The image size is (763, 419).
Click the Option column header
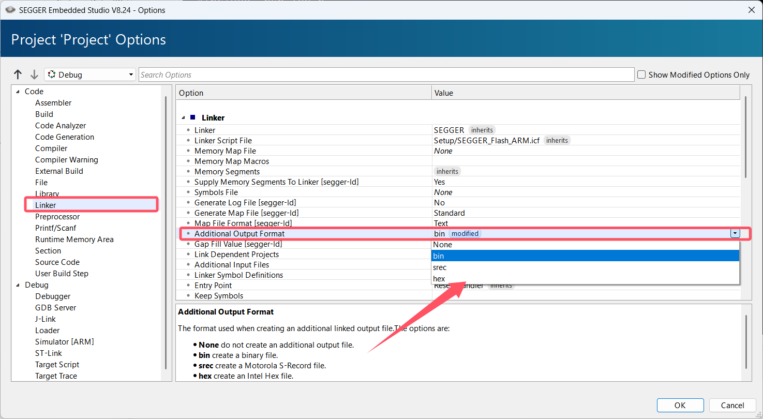click(304, 93)
